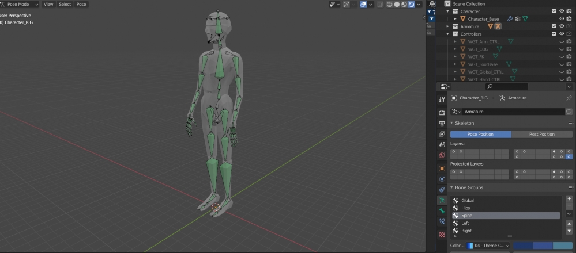Viewport: 576px width, 253px height.
Task: Hide the Controllers collection in viewport
Action: click(x=562, y=34)
